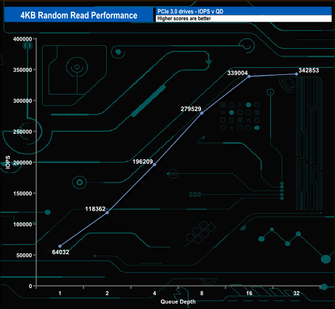Image resolution: width=335 pixels, height=309 pixels.
Task: Click the data point marker at 196209
Action: pyautogui.click(x=155, y=165)
